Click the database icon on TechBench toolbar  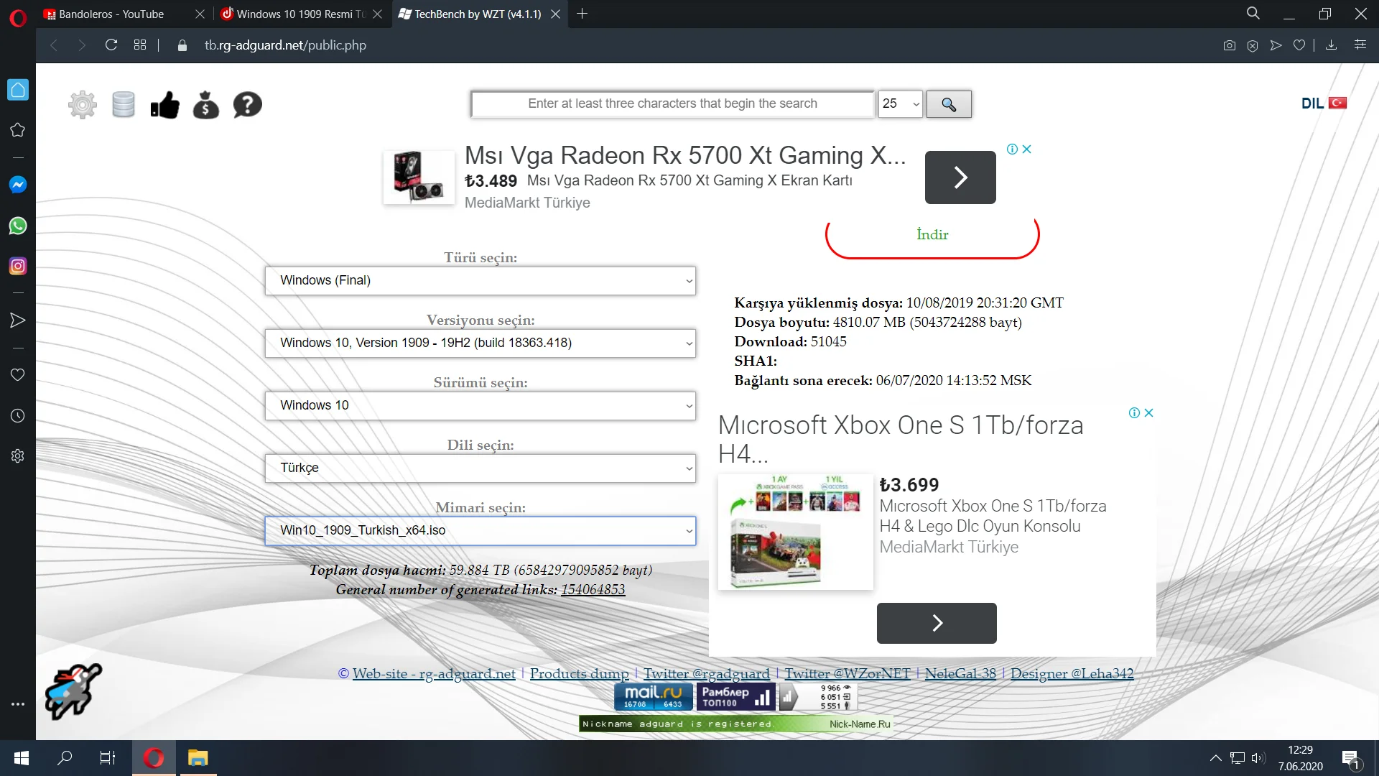coord(124,104)
